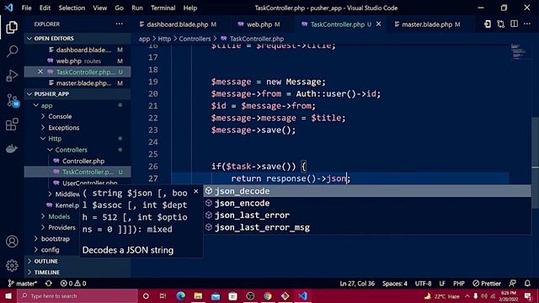Open the Edit menu

point(45,8)
